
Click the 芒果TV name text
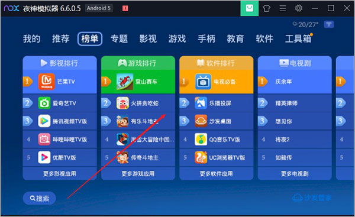click(x=66, y=82)
